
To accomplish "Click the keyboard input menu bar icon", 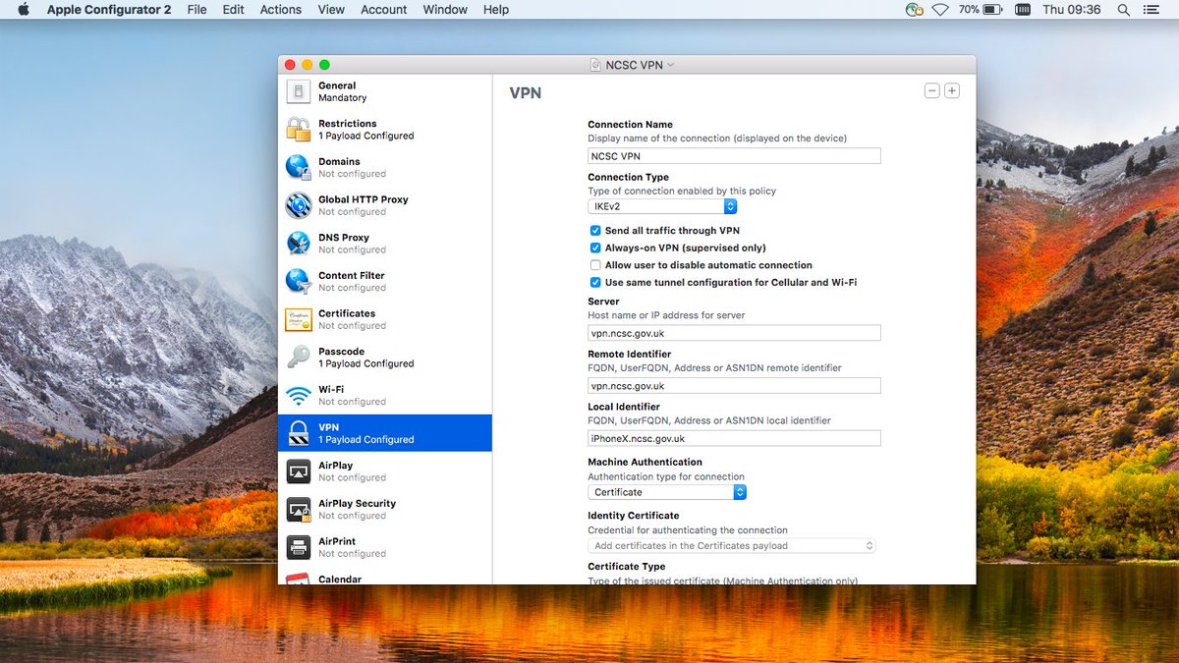I will (1023, 9).
